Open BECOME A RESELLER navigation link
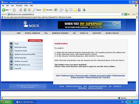 pos(112,33)
